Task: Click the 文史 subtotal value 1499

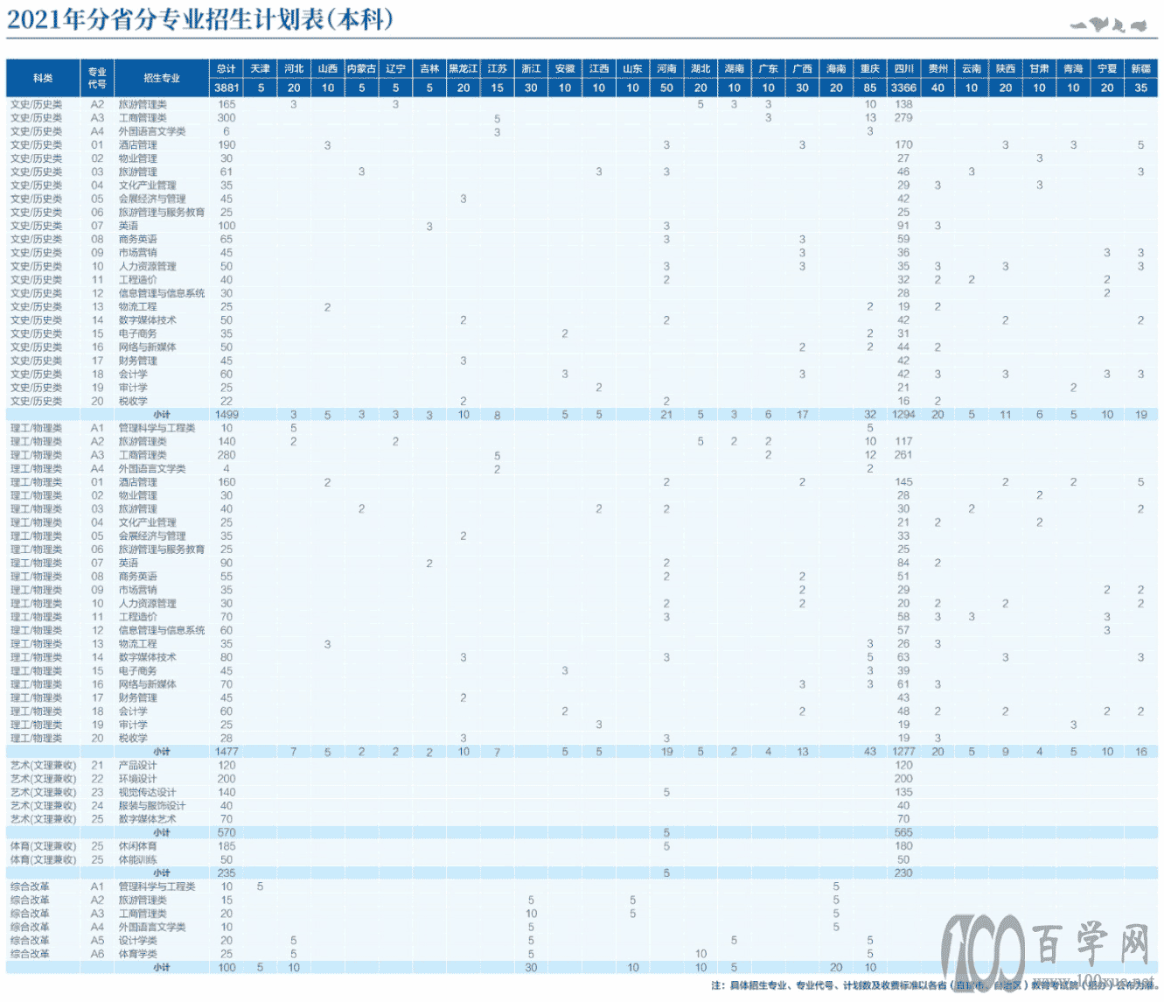Action: tap(227, 415)
